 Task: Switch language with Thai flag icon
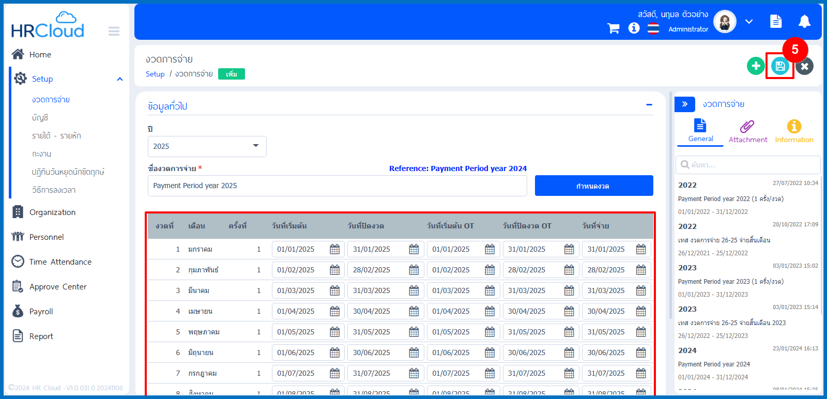[x=653, y=28]
